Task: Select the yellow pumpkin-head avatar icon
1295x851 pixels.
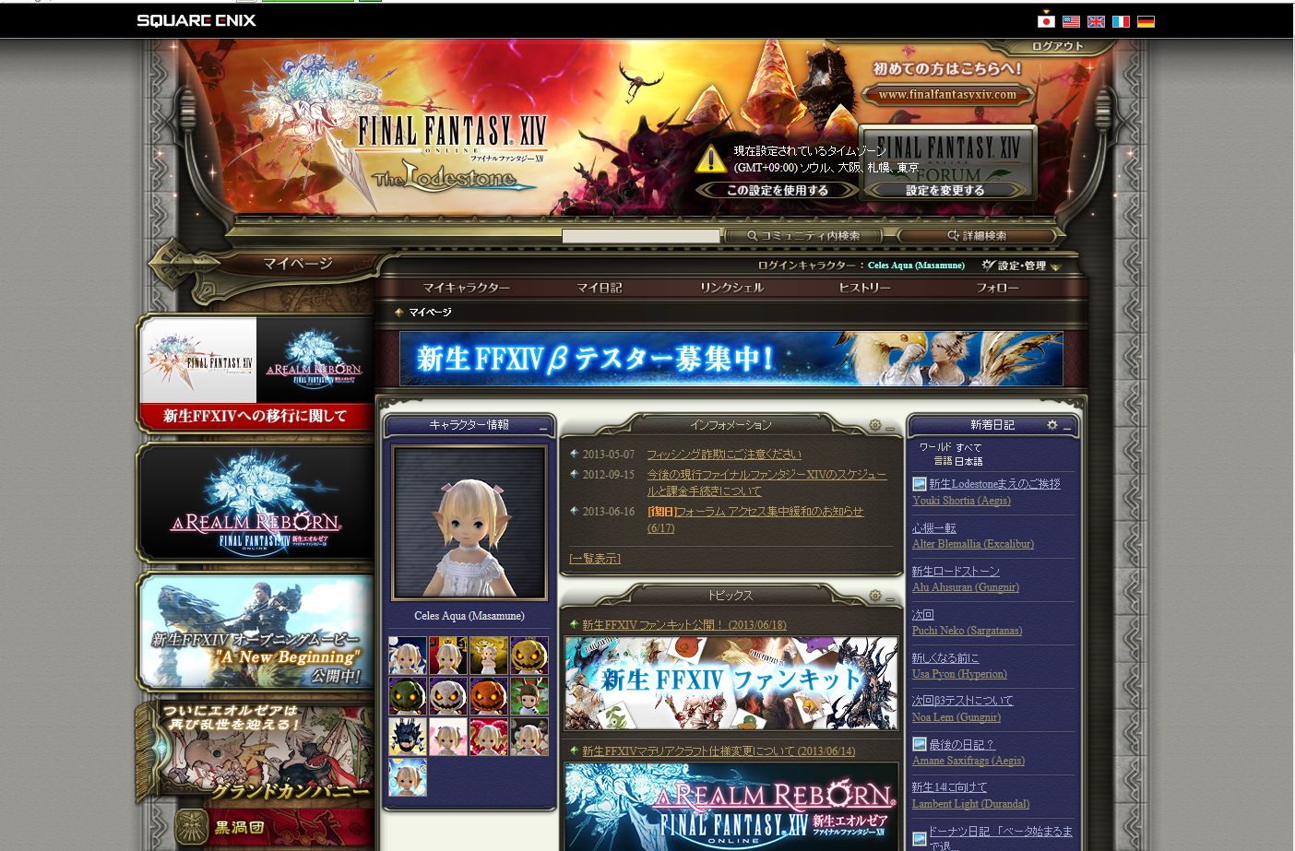Action: (x=529, y=656)
